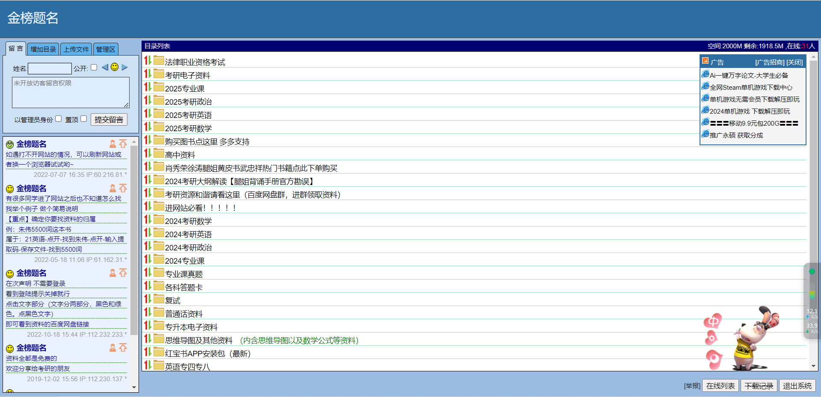Click the orange arrow icon beside 广告
Screen dimensions: 821x397
click(705, 61)
